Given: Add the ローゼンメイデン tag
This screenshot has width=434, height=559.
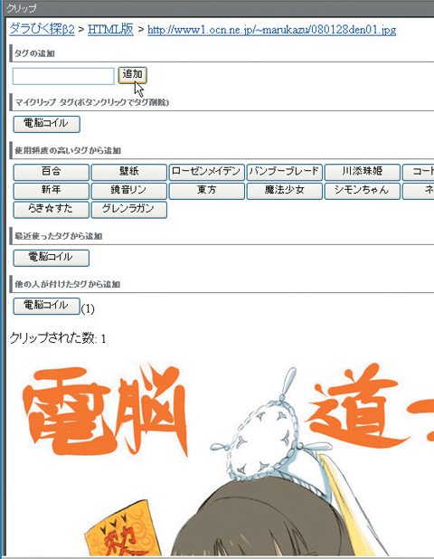Looking at the screenshot, I should point(207,172).
